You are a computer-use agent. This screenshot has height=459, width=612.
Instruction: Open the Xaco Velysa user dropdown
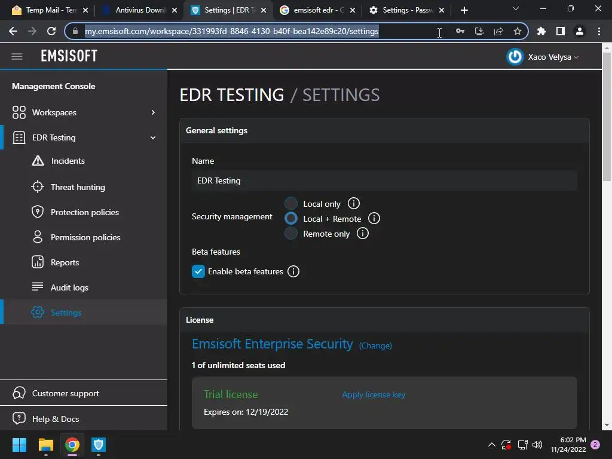[x=553, y=57]
